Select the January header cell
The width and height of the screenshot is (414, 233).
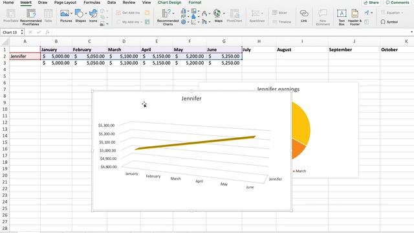tap(56, 49)
